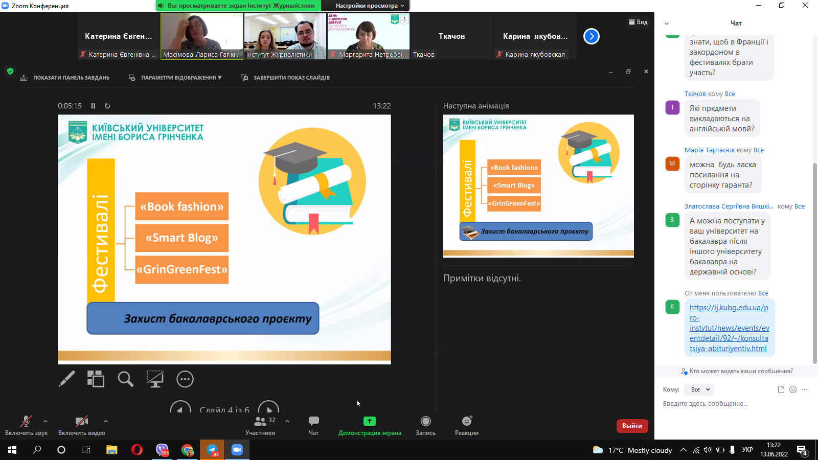Click the see-all-slides grid icon
This screenshot has width=818, height=460.
(x=96, y=379)
